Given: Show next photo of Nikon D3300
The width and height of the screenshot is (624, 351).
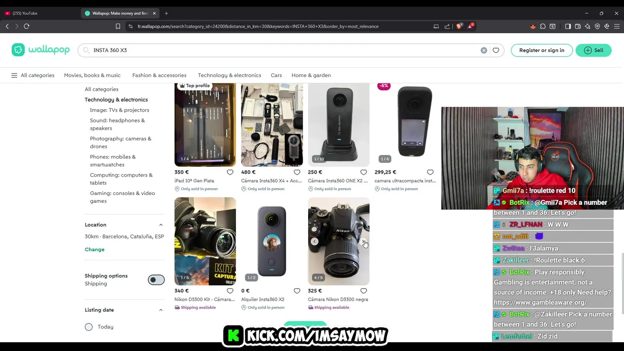Looking at the screenshot, I should 363,242.
